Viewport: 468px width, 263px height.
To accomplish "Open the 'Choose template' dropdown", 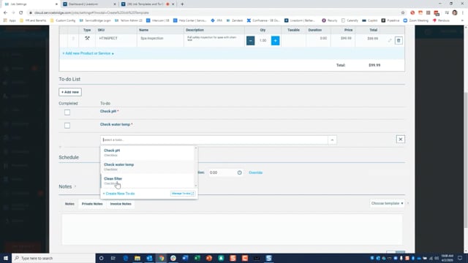I will pyautogui.click(x=387, y=203).
